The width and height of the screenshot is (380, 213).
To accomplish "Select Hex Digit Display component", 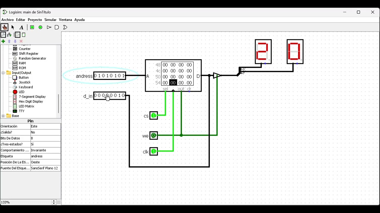I will 31,101.
